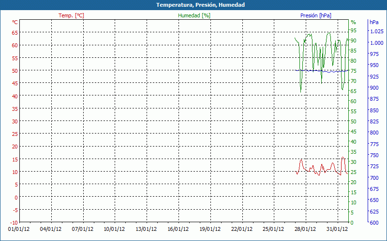Click green "45" on the humidity axis

click(x=354, y=132)
